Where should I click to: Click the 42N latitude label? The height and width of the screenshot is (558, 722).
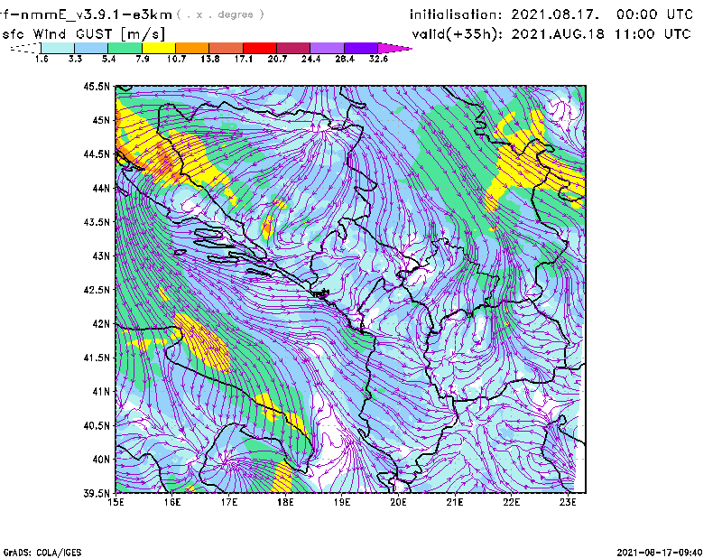pyautogui.click(x=101, y=323)
